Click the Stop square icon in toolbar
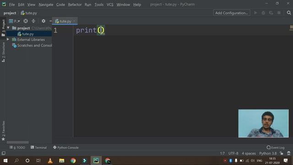The image size is (293, 165). pos(279,13)
